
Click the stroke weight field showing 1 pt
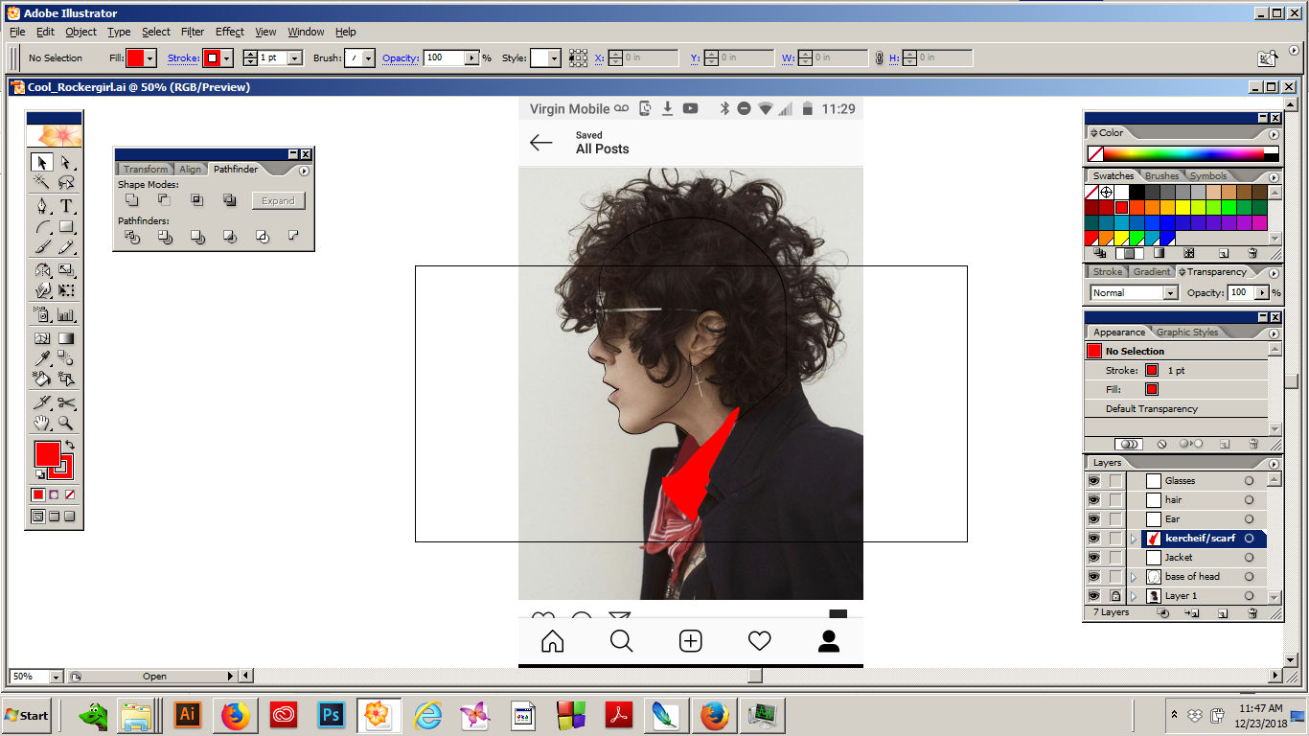point(273,58)
